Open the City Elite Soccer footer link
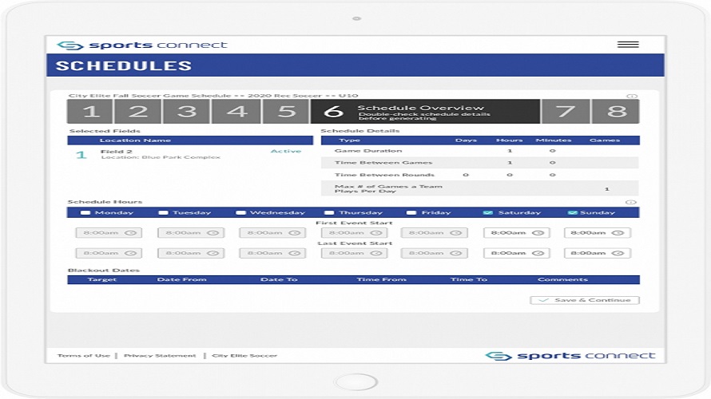This screenshot has width=711, height=399. point(244,356)
